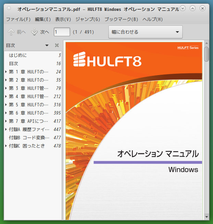This screenshot has height=224, width=213.
Task: Click the 次へ button label
Action: [45, 32]
